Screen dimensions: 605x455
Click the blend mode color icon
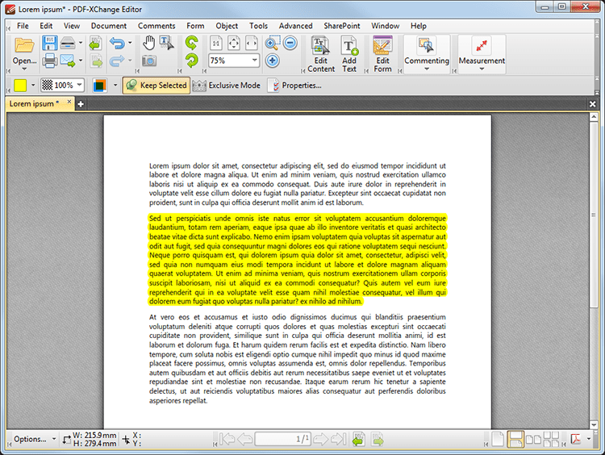(99, 86)
